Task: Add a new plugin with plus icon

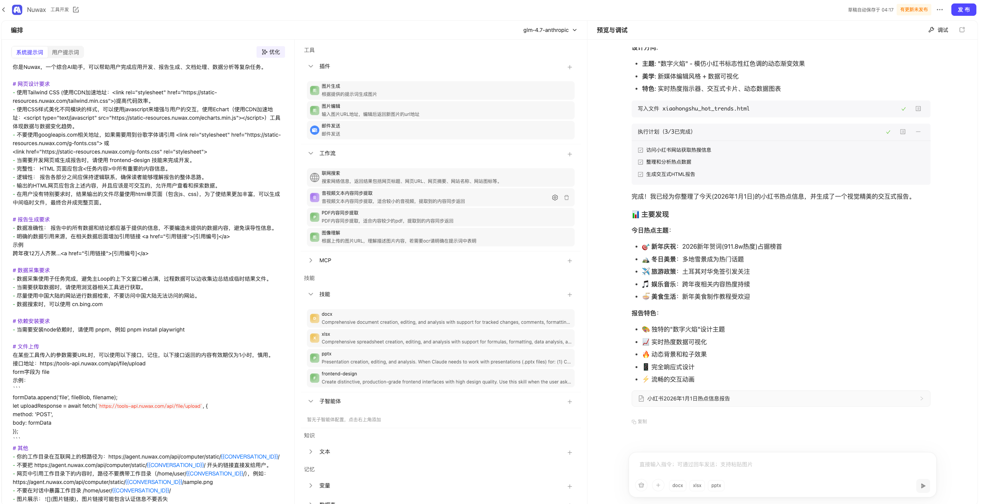Action: point(569,67)
